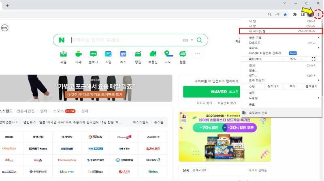
Task: Switch to the 경제 tab
Action: [85, 111]
